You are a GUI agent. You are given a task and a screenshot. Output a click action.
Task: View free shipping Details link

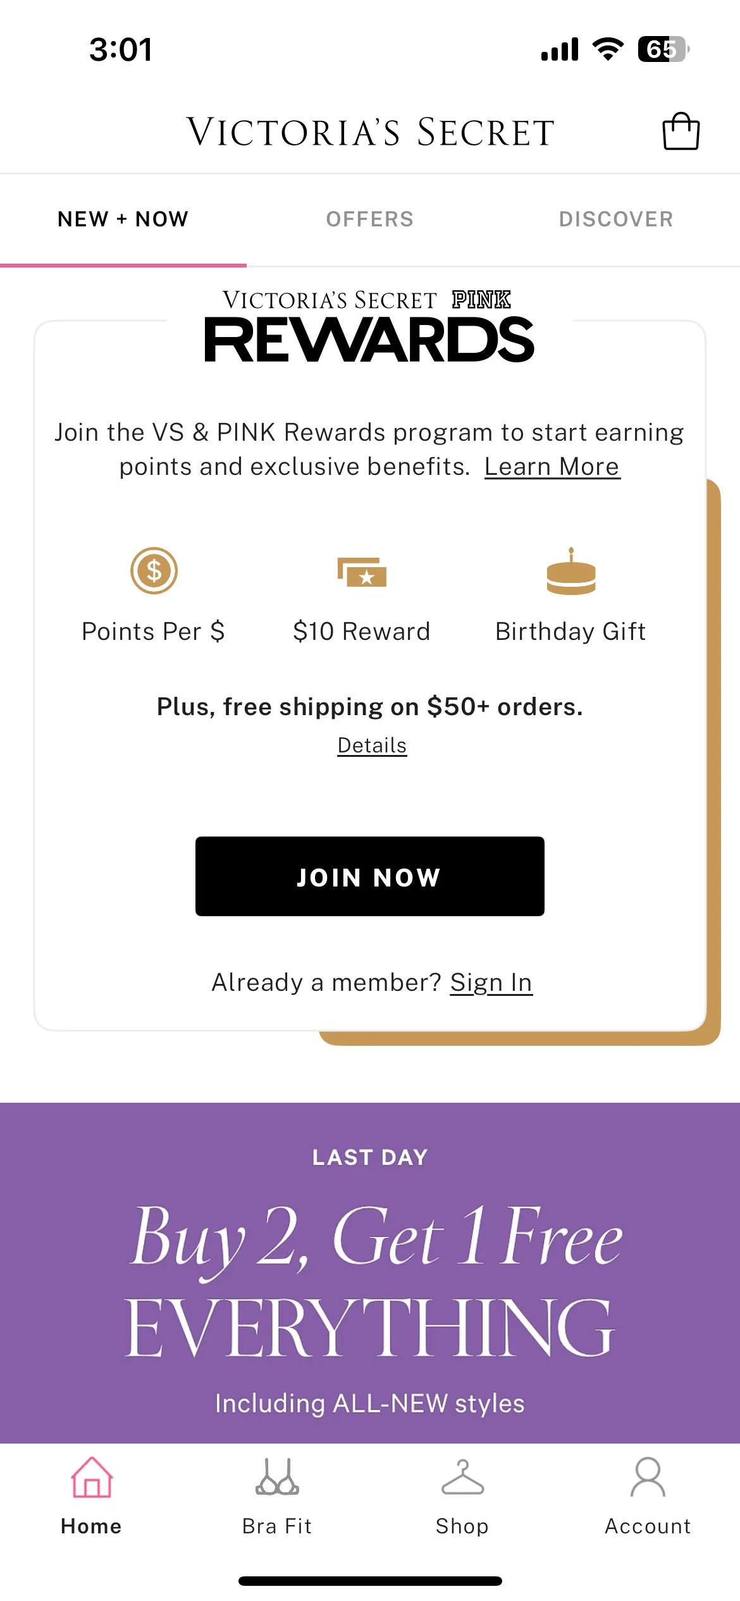[x=372, y=745]
